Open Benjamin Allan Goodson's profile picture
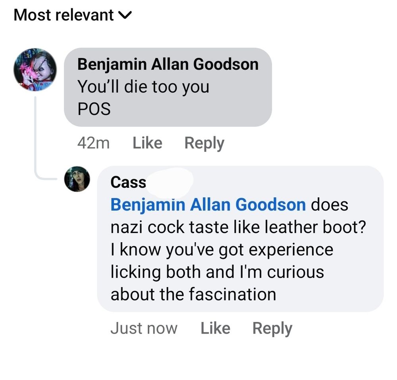Screen dimensions: 397x380 [36, 69]
